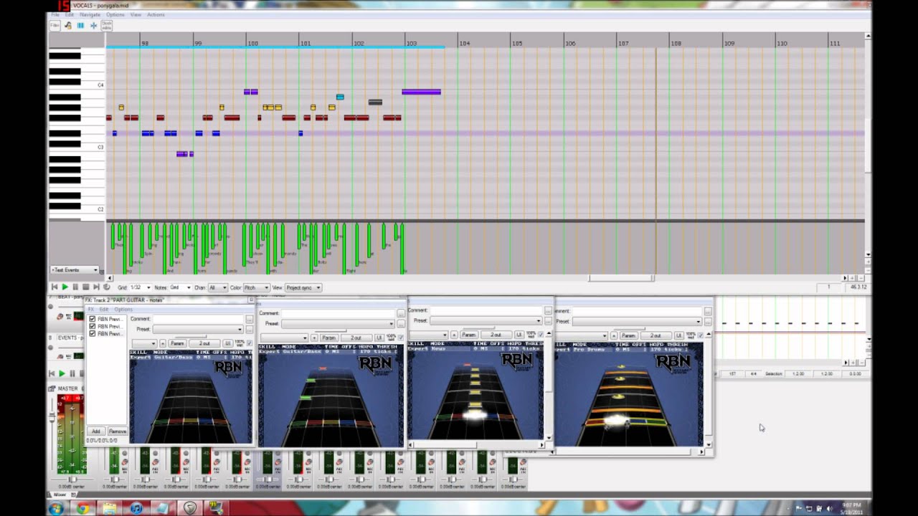Screen dimensions: 918x516
Task: Click 2 out button in Expert Keys window
Action: [x=496, y=335]
